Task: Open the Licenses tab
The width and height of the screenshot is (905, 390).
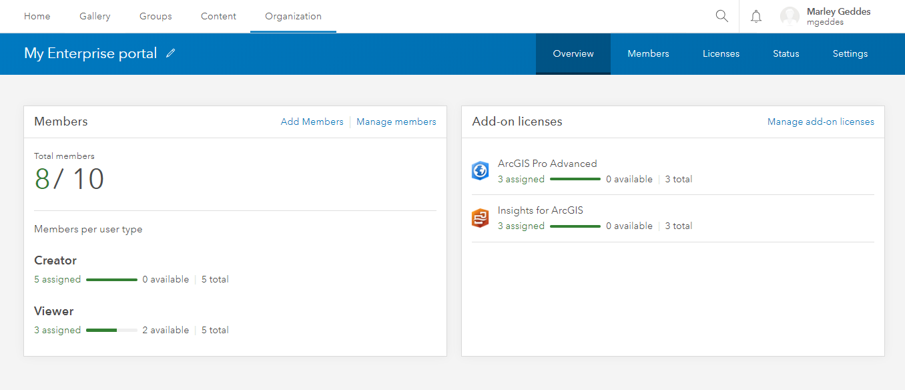Action: (721, 53)
